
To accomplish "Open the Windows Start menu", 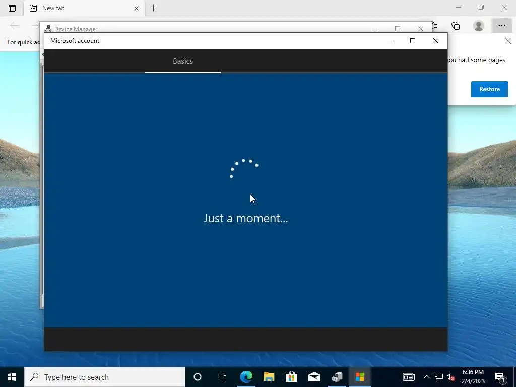I will pos(12,377).
